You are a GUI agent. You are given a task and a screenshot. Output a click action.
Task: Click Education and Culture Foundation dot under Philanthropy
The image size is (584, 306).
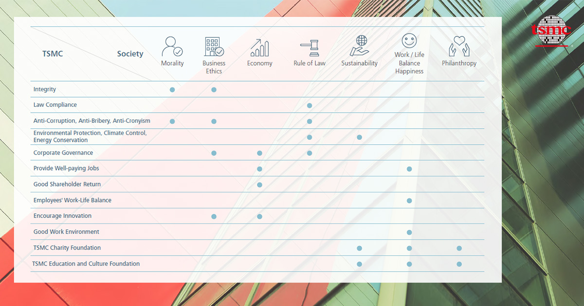[x=459, y=264]
